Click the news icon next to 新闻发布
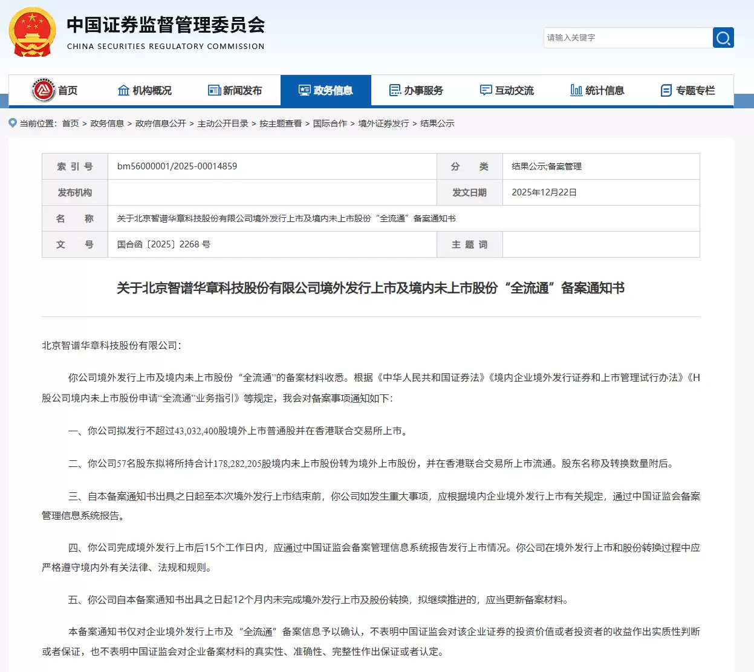The image size is (754, 672). 213,90
